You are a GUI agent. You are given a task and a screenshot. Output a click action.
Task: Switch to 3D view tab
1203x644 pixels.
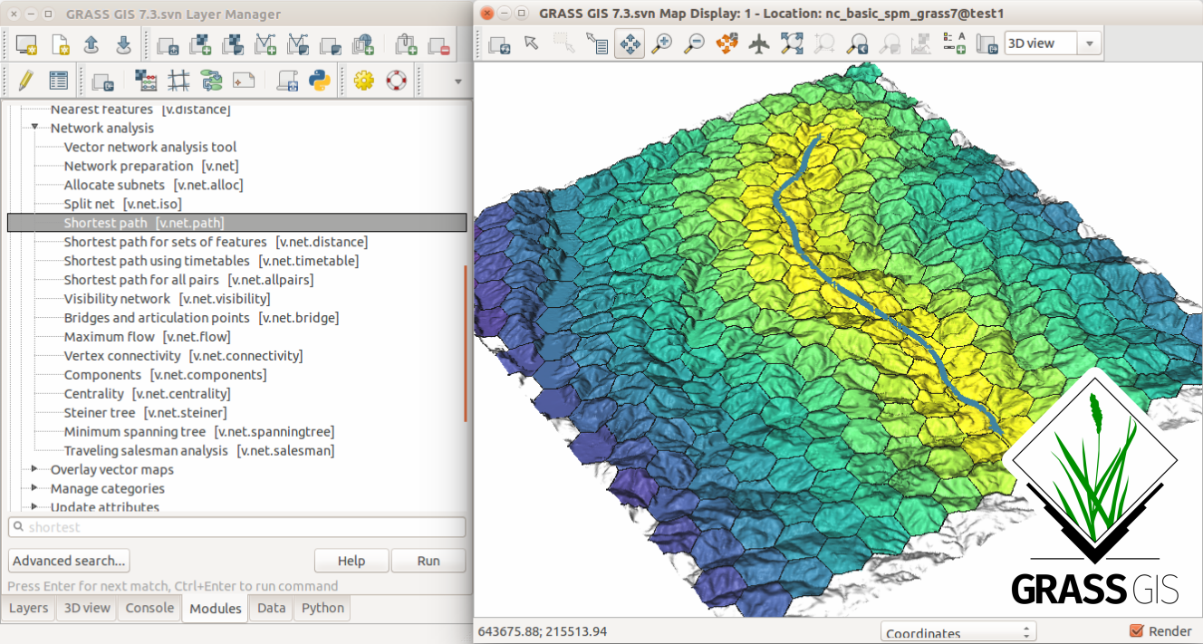point(86,608)
